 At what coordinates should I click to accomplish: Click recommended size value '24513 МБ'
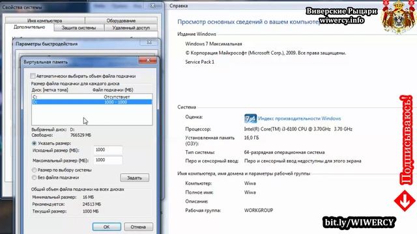pos(92,204)
